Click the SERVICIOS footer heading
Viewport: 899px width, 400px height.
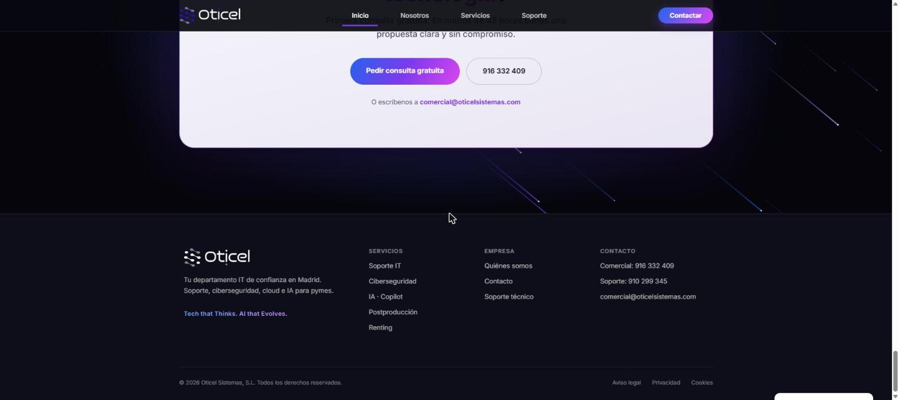tap(385, 251)
